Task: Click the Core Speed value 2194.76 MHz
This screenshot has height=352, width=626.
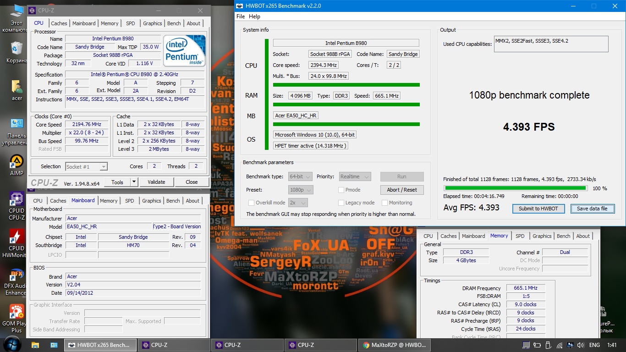Action: click(87, 124)
